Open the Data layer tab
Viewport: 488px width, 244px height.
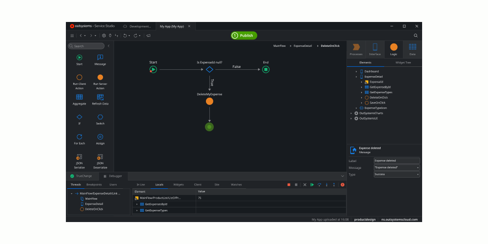coord(412,49)
